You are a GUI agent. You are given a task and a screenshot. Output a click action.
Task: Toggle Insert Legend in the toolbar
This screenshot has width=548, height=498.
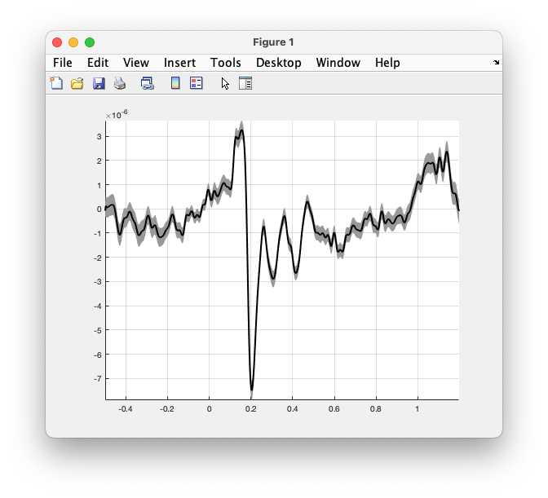pyautogui.click(x=197, y=83)
